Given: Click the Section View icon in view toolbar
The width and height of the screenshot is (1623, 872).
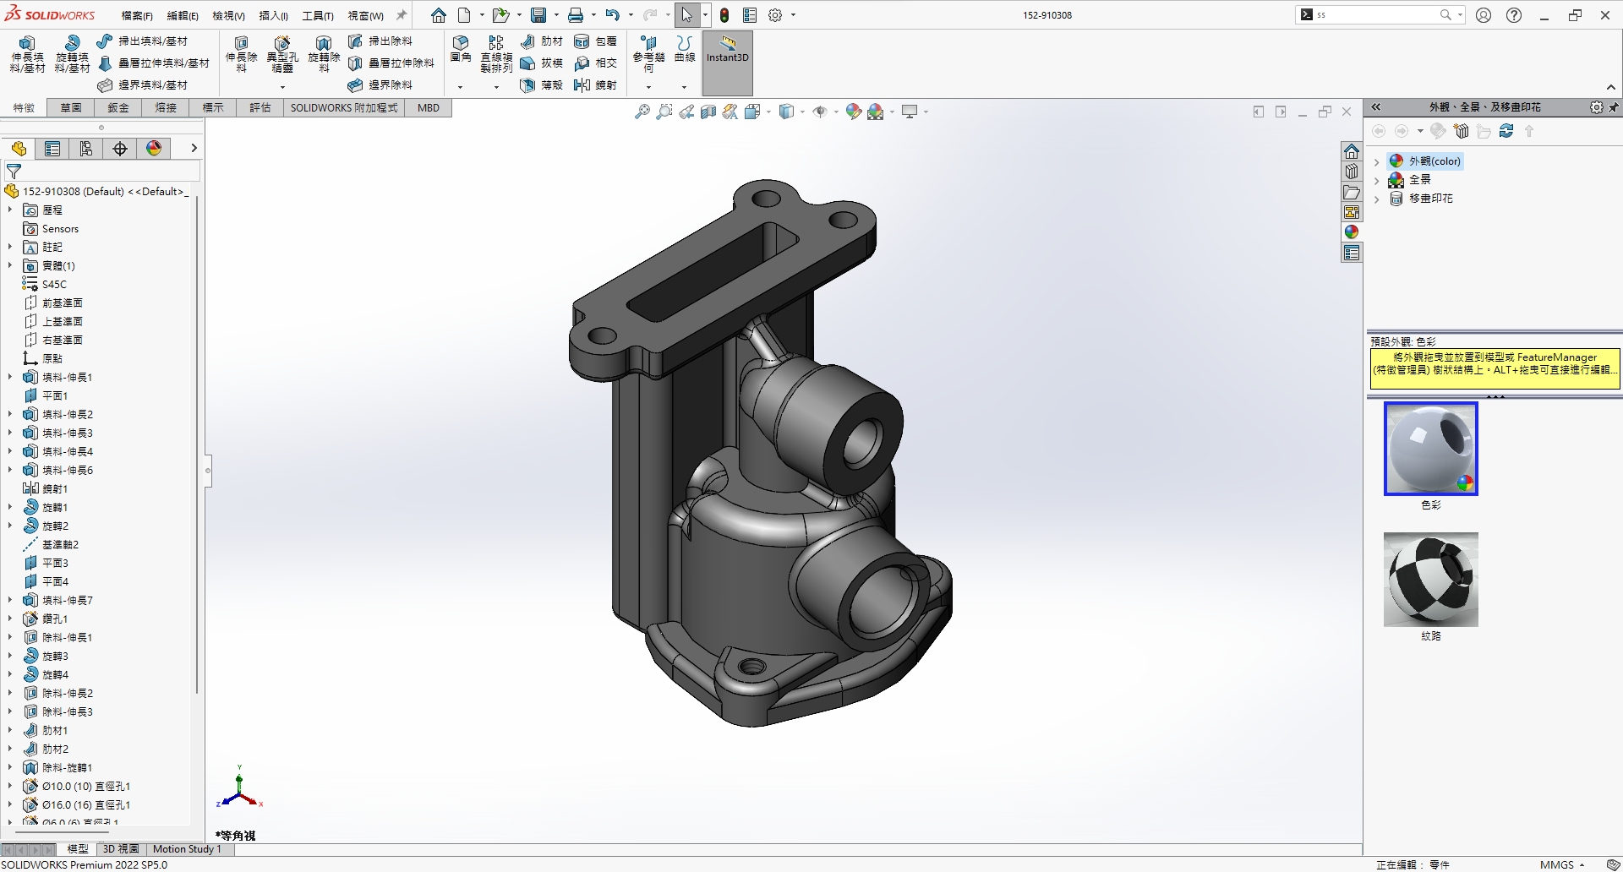Looking at the screenshot, I should (x=708, y=112).
